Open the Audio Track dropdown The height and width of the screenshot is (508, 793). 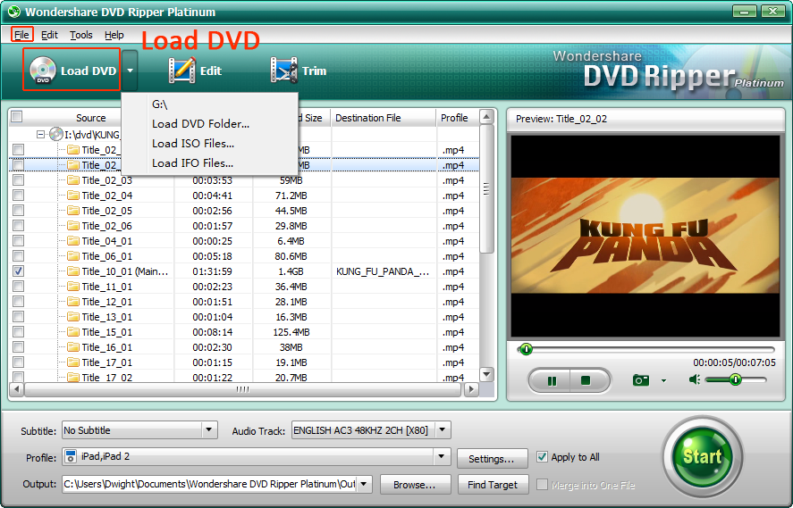(x=443, y=430)
